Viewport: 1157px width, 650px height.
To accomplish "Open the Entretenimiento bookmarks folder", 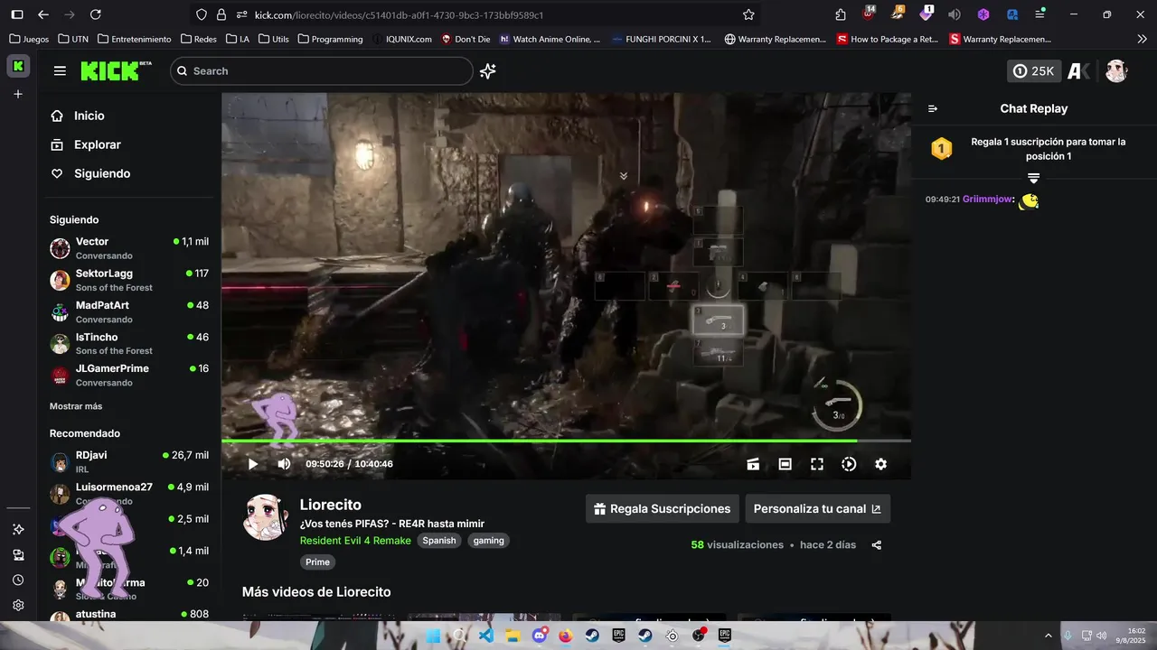I will (x=135, y=39).
